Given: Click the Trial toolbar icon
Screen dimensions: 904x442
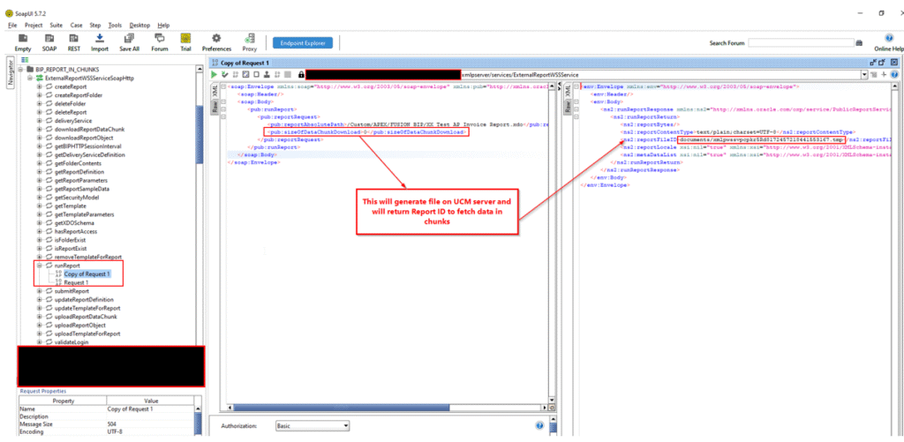Looking at the screenshot, I should coord(185,38).
